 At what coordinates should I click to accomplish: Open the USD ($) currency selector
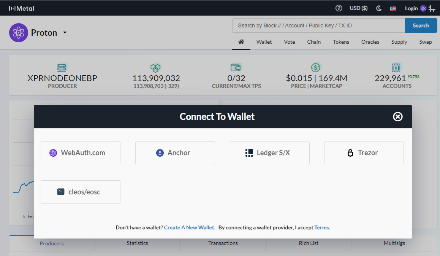pyautogui.click(x=358, y=8)
